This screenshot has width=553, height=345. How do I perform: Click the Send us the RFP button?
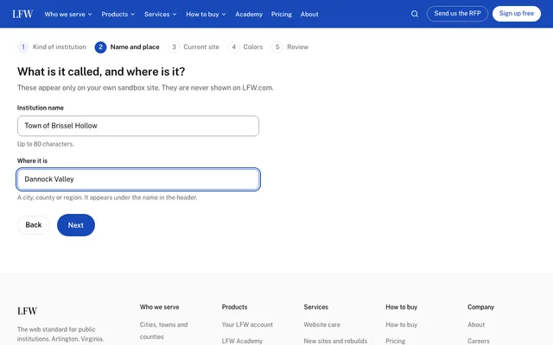tap(457, 14)
